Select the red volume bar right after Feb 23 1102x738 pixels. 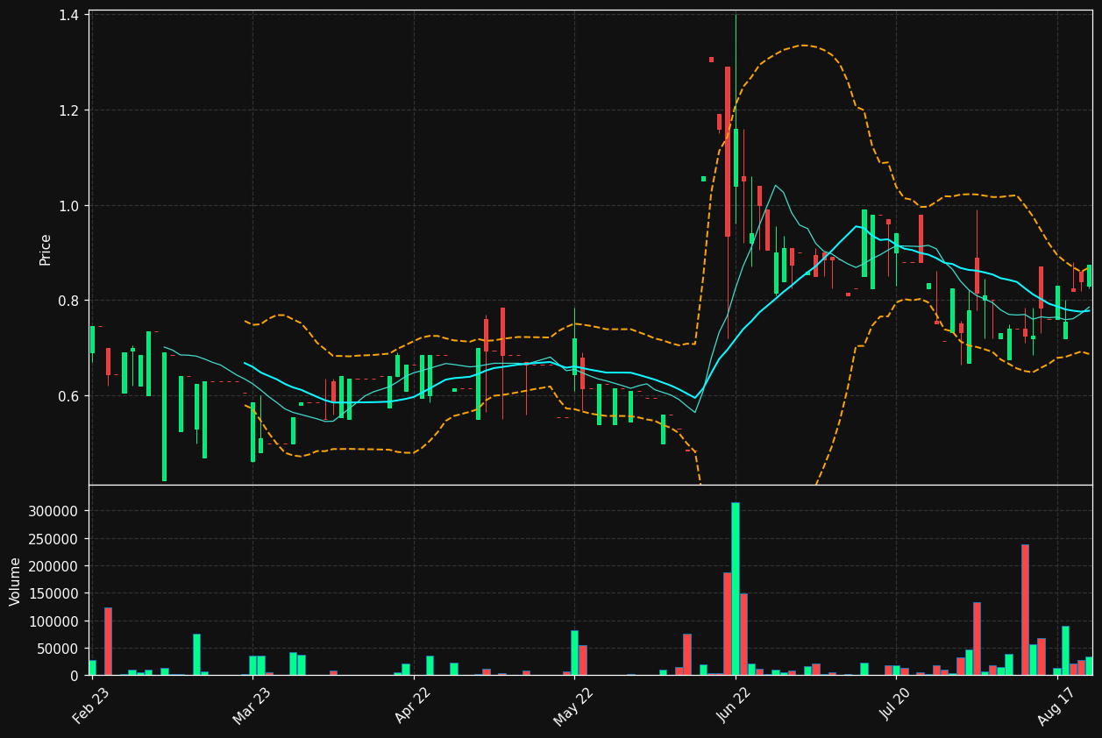click(x=108, y=642)
